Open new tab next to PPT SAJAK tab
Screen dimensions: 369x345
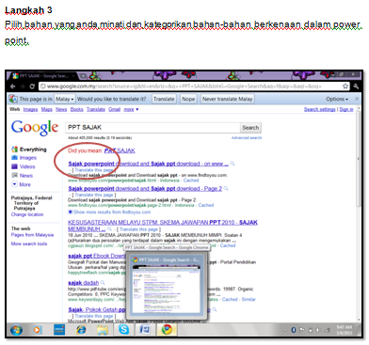(84, 76)
